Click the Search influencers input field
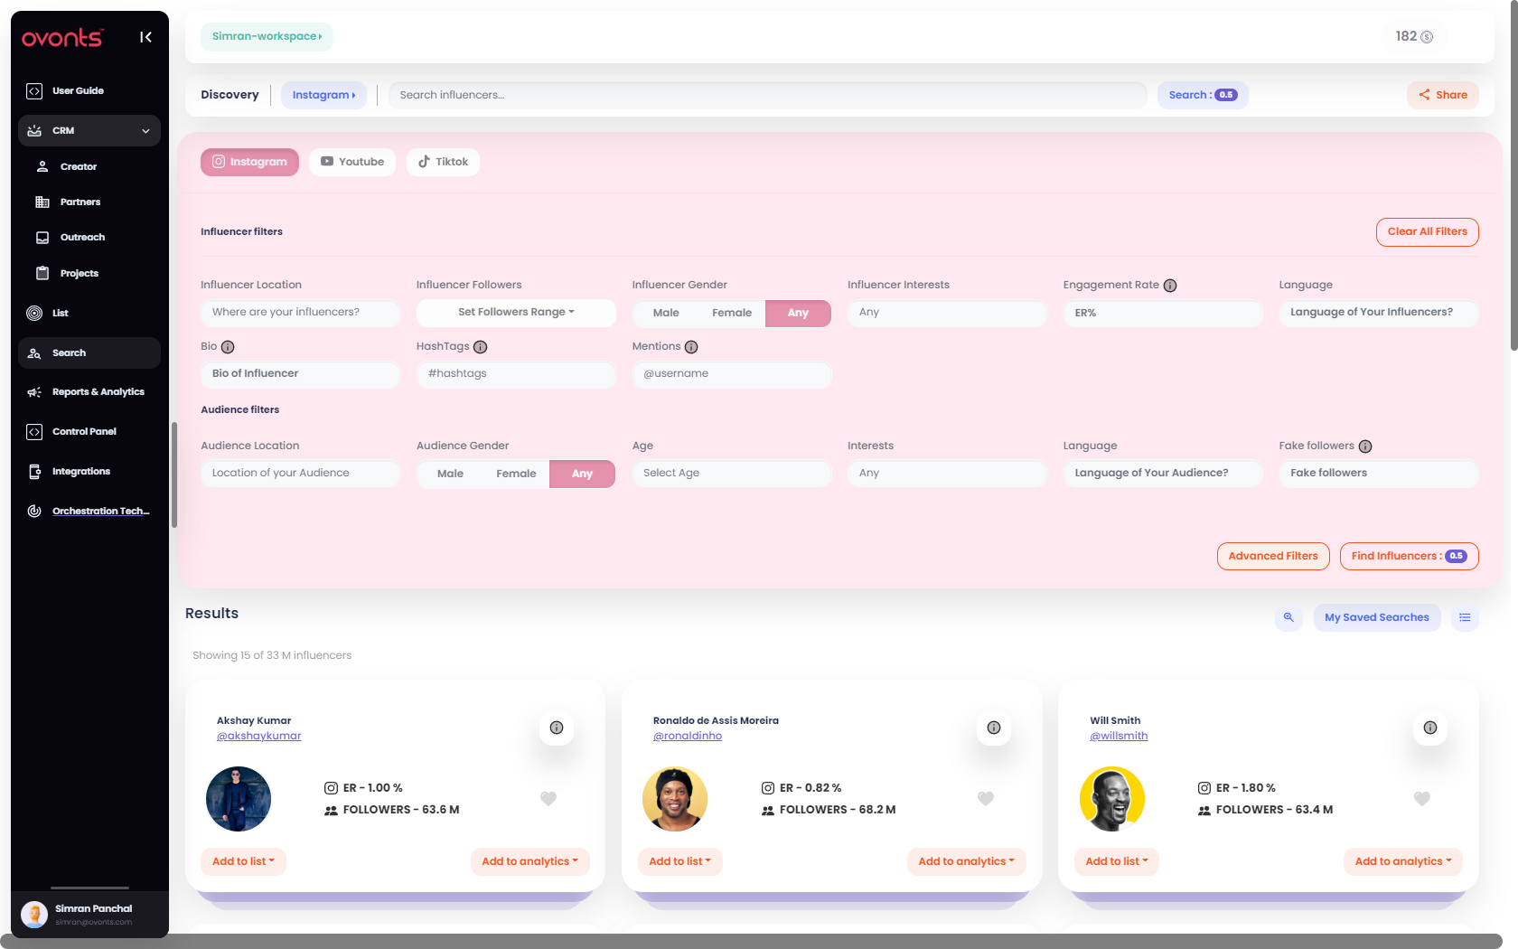Image resolution: width=1518 pixels, height=949 pixels. click(x=766, y=94)
